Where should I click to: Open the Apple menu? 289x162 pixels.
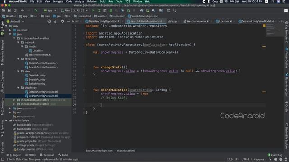5,1
